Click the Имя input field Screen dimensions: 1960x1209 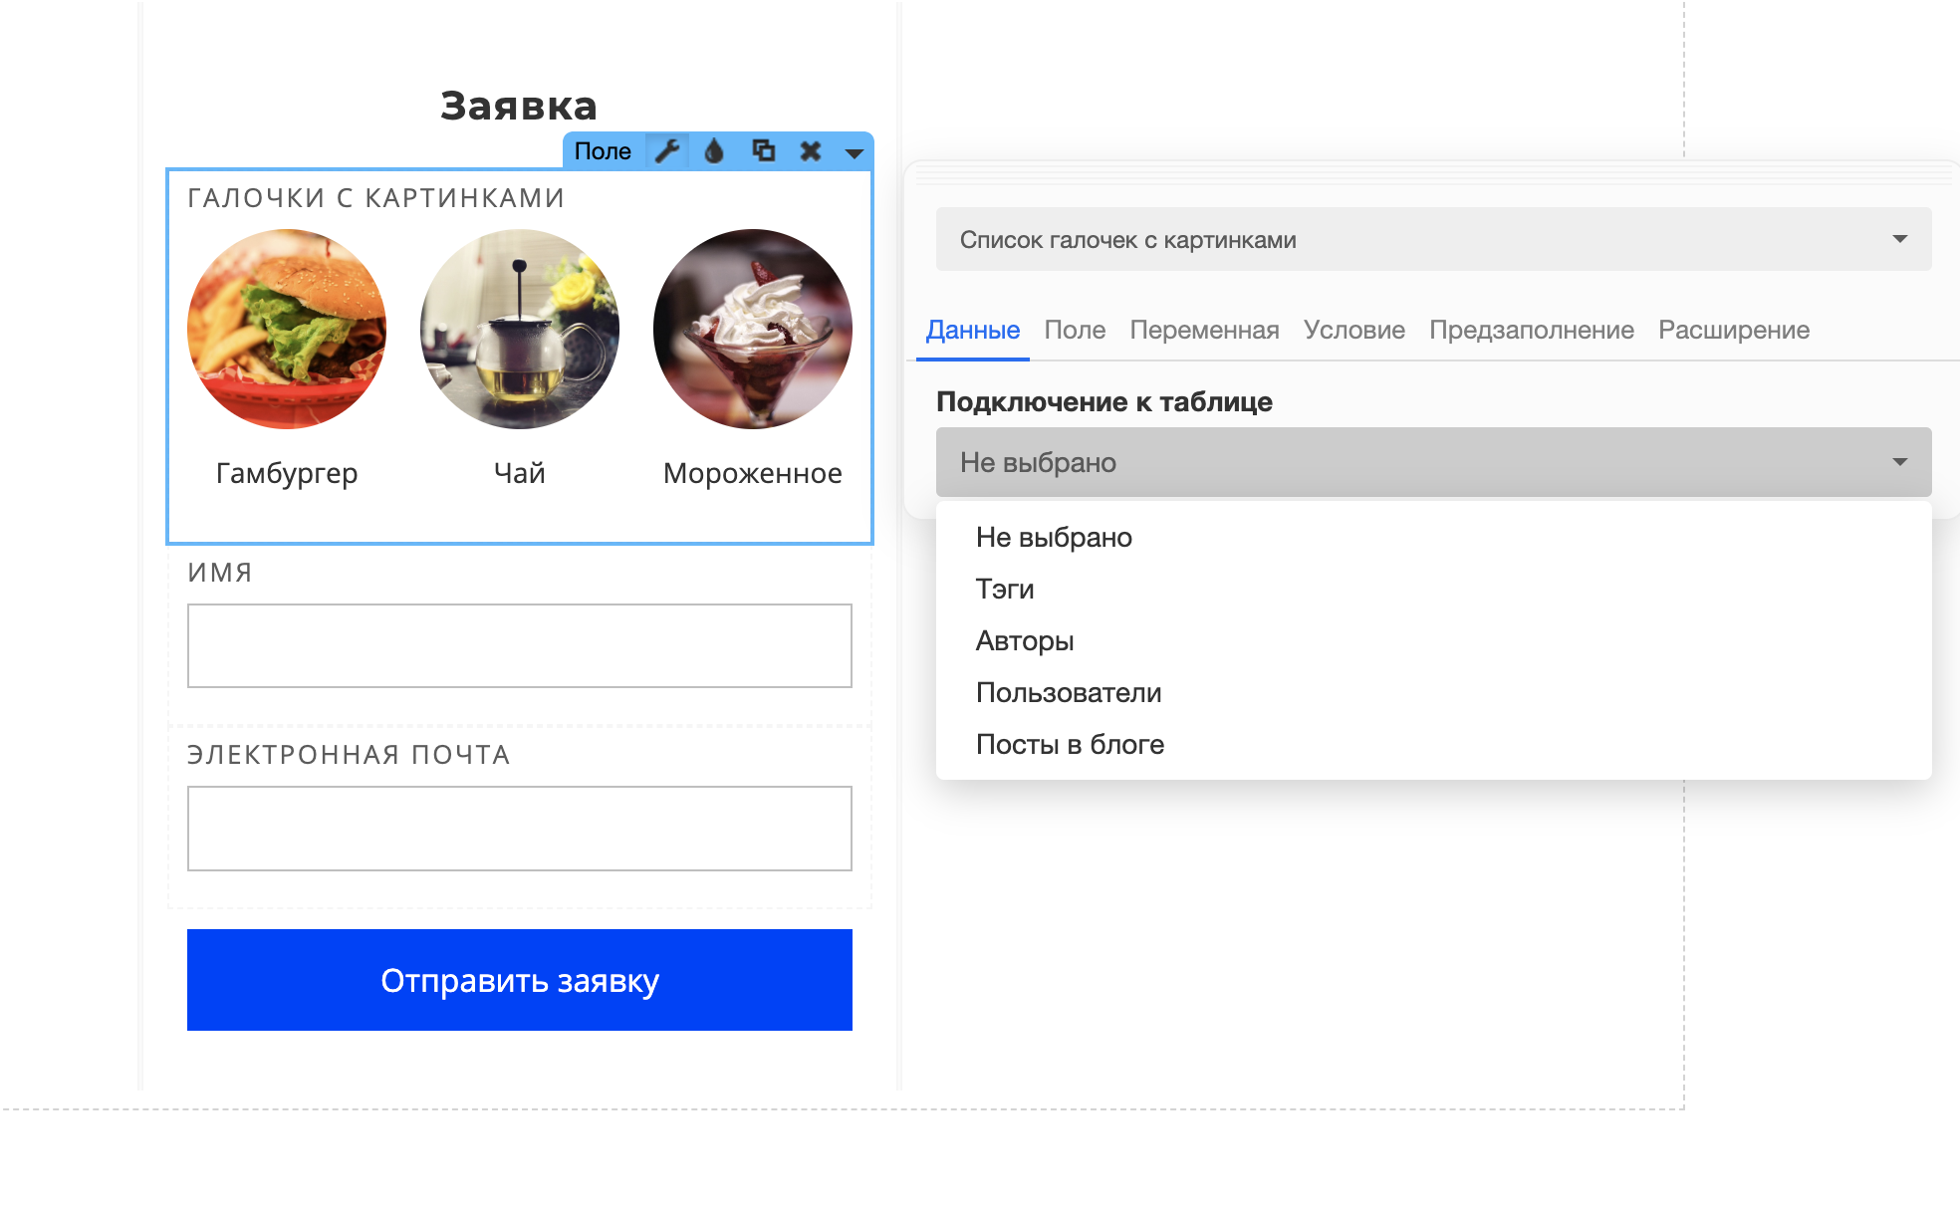click(520, 645)
